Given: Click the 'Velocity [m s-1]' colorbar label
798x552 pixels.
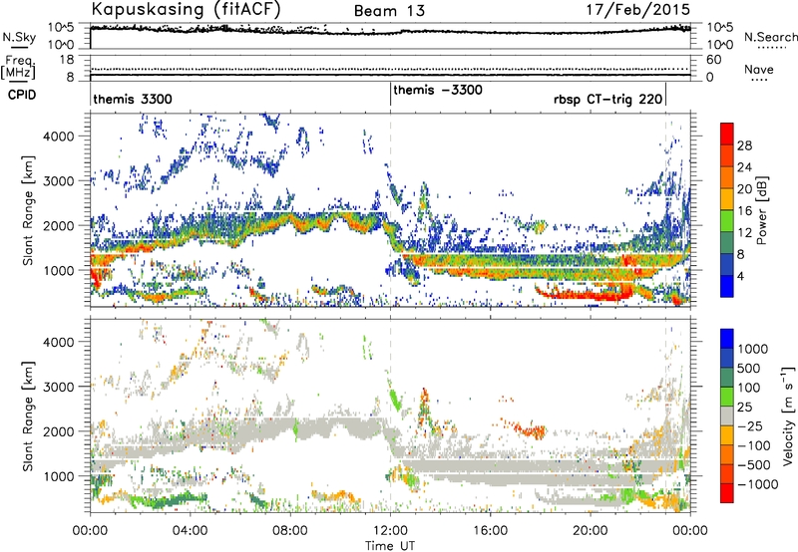Looking at the screenshot, I should coord(788,415).
